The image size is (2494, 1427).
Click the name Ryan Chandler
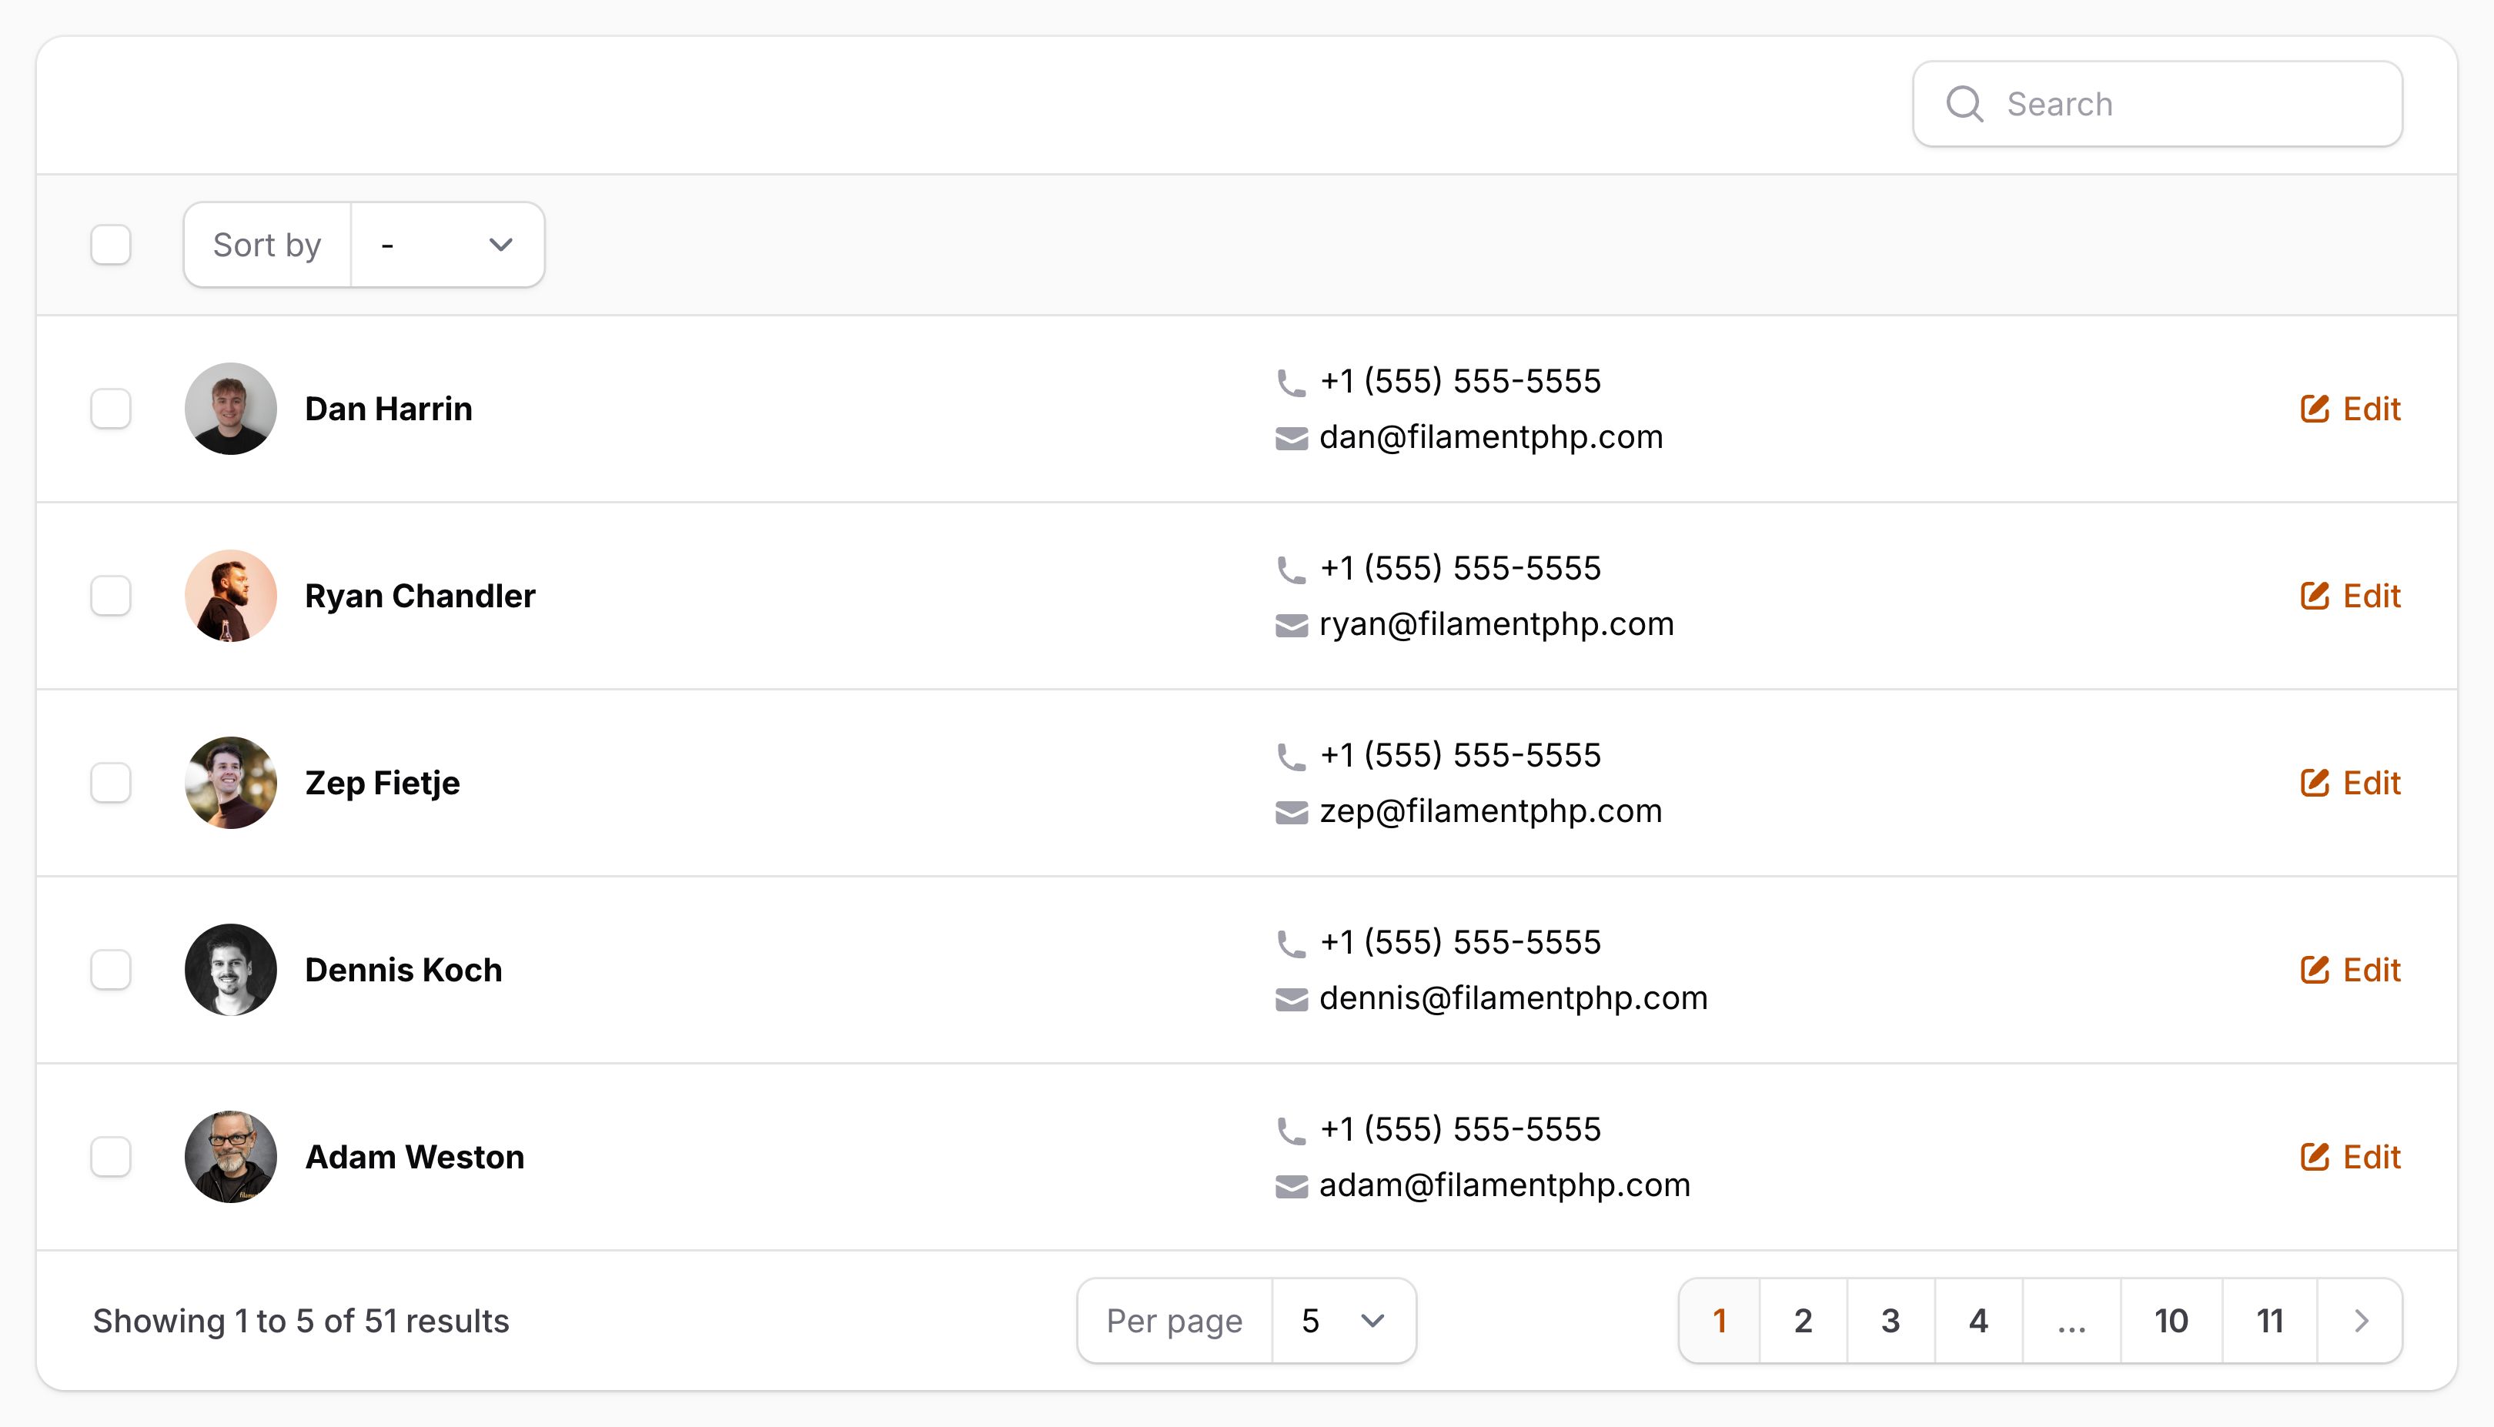point(420,596)
